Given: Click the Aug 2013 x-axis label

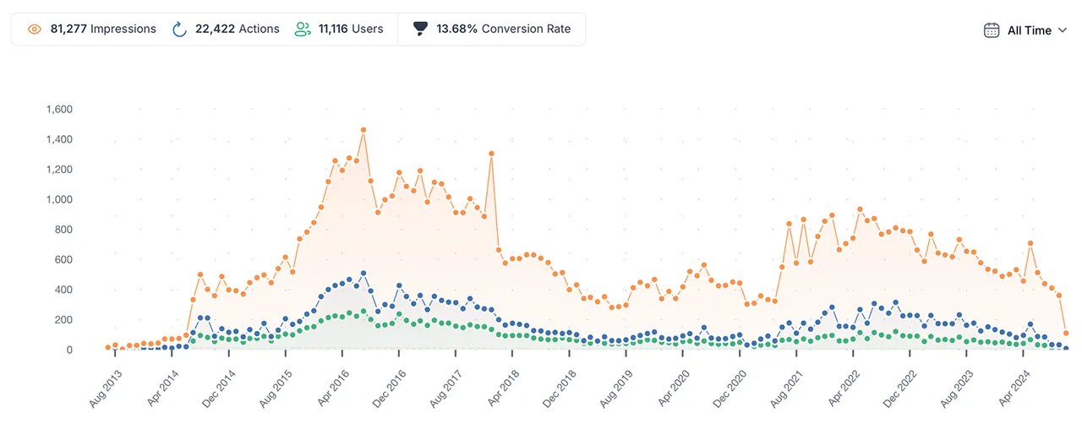Looking at the screenshot, I should (105, 388).
